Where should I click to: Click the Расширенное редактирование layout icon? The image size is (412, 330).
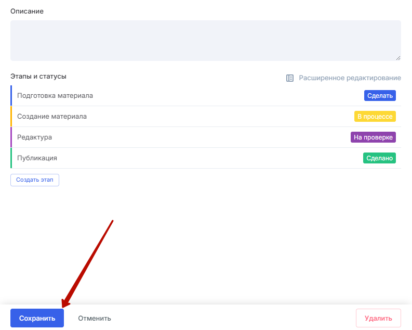click(290, 78)
